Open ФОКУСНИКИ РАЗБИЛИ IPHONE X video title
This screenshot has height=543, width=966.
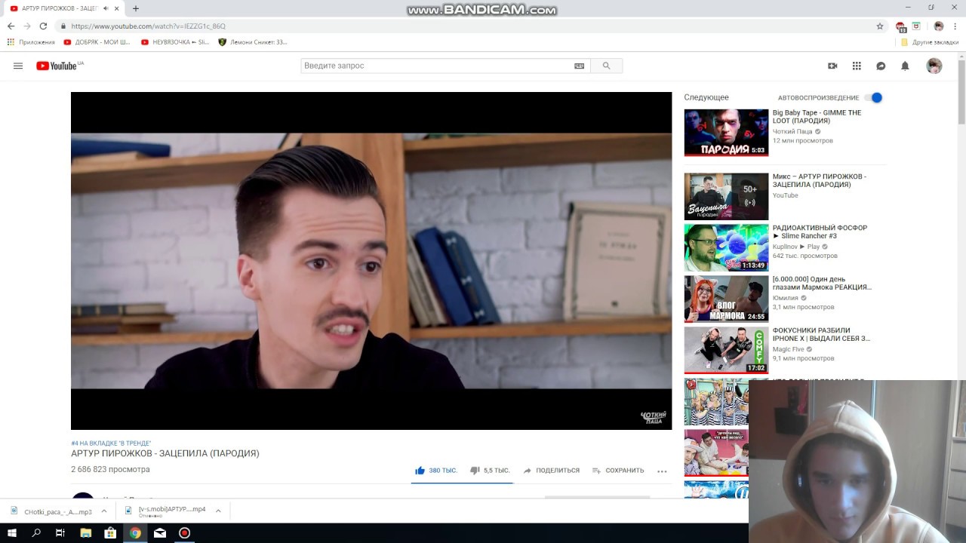(x=821, y=334)
